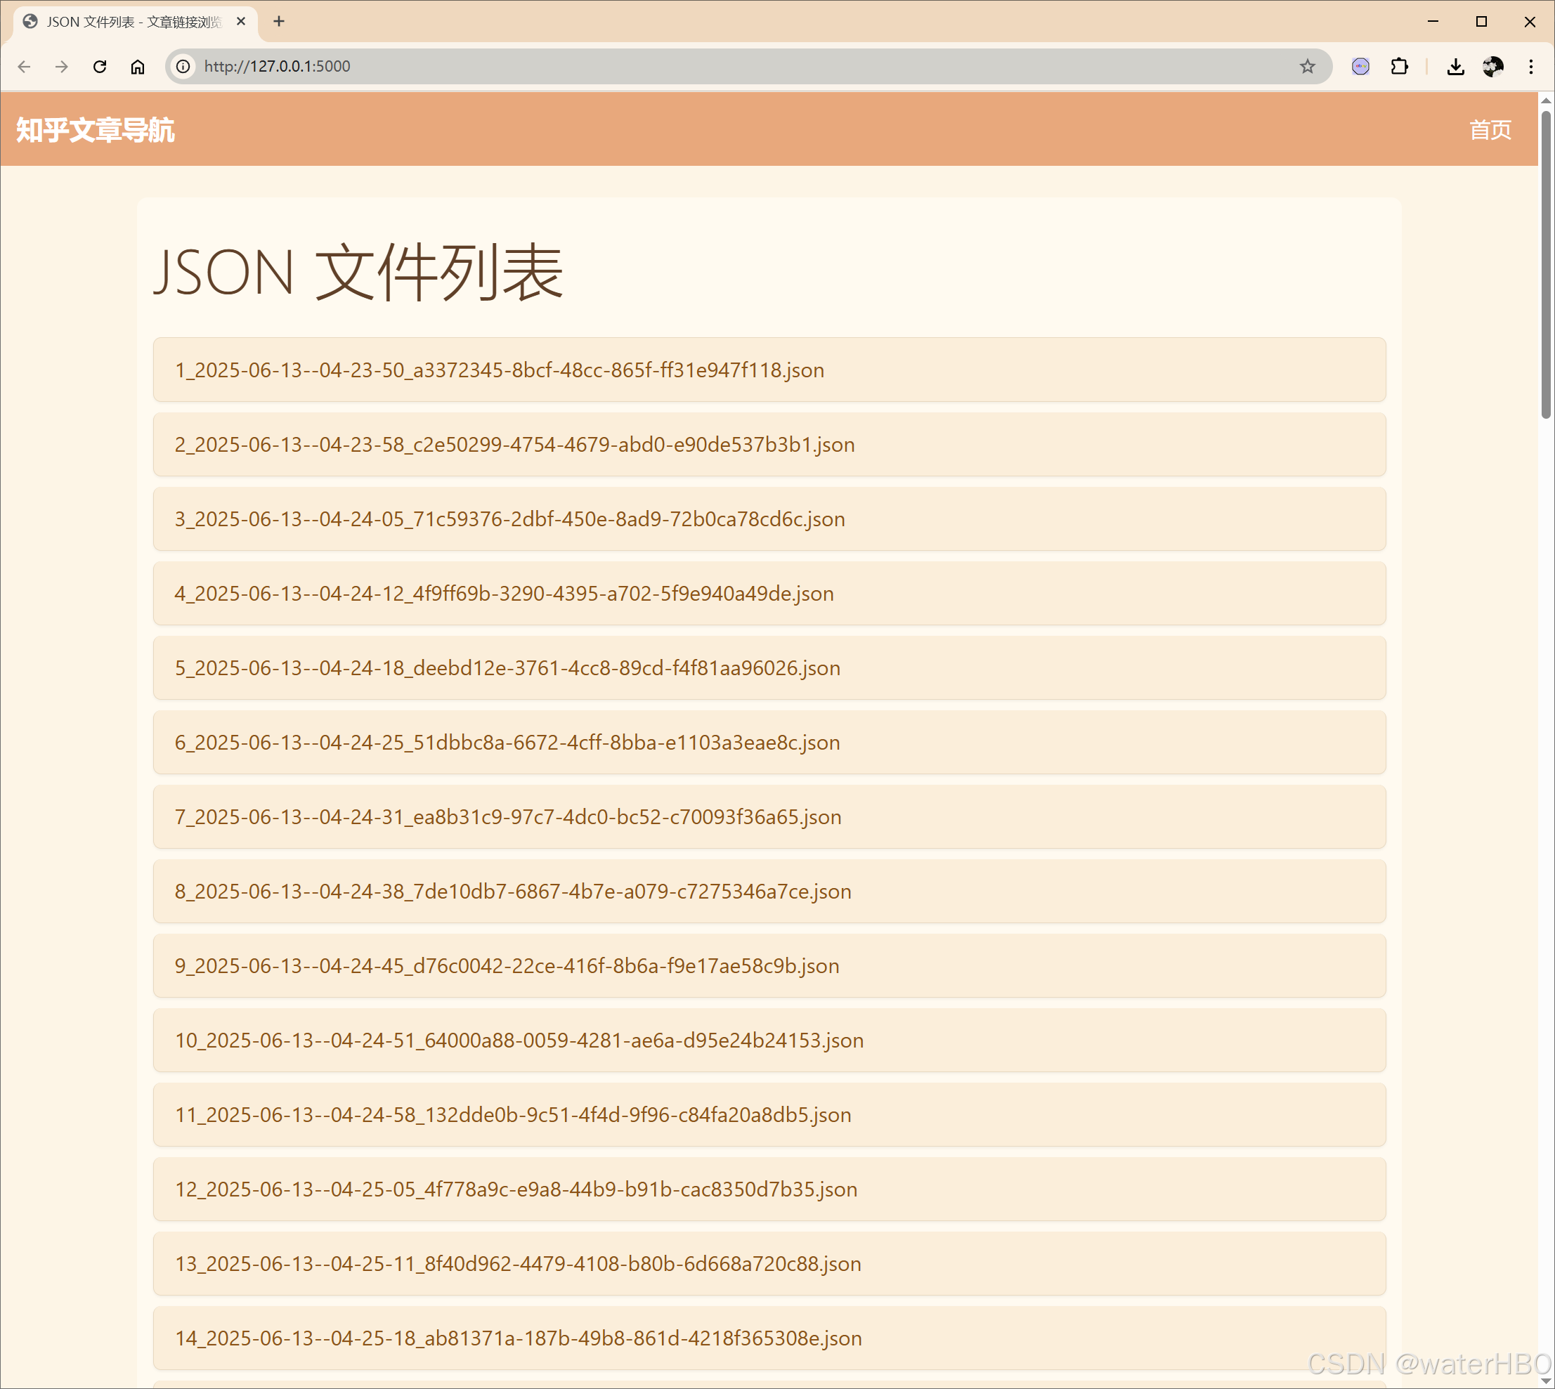
Task: Open file 1_2025-06-13--04-23-50 json
Action: (500, 370)
